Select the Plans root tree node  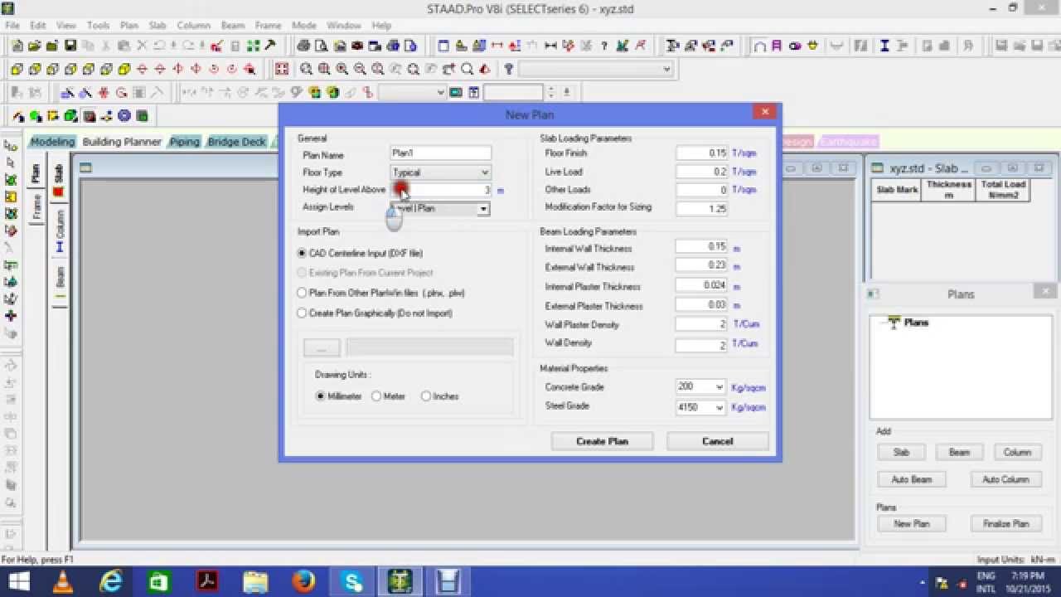coord(916,323)
